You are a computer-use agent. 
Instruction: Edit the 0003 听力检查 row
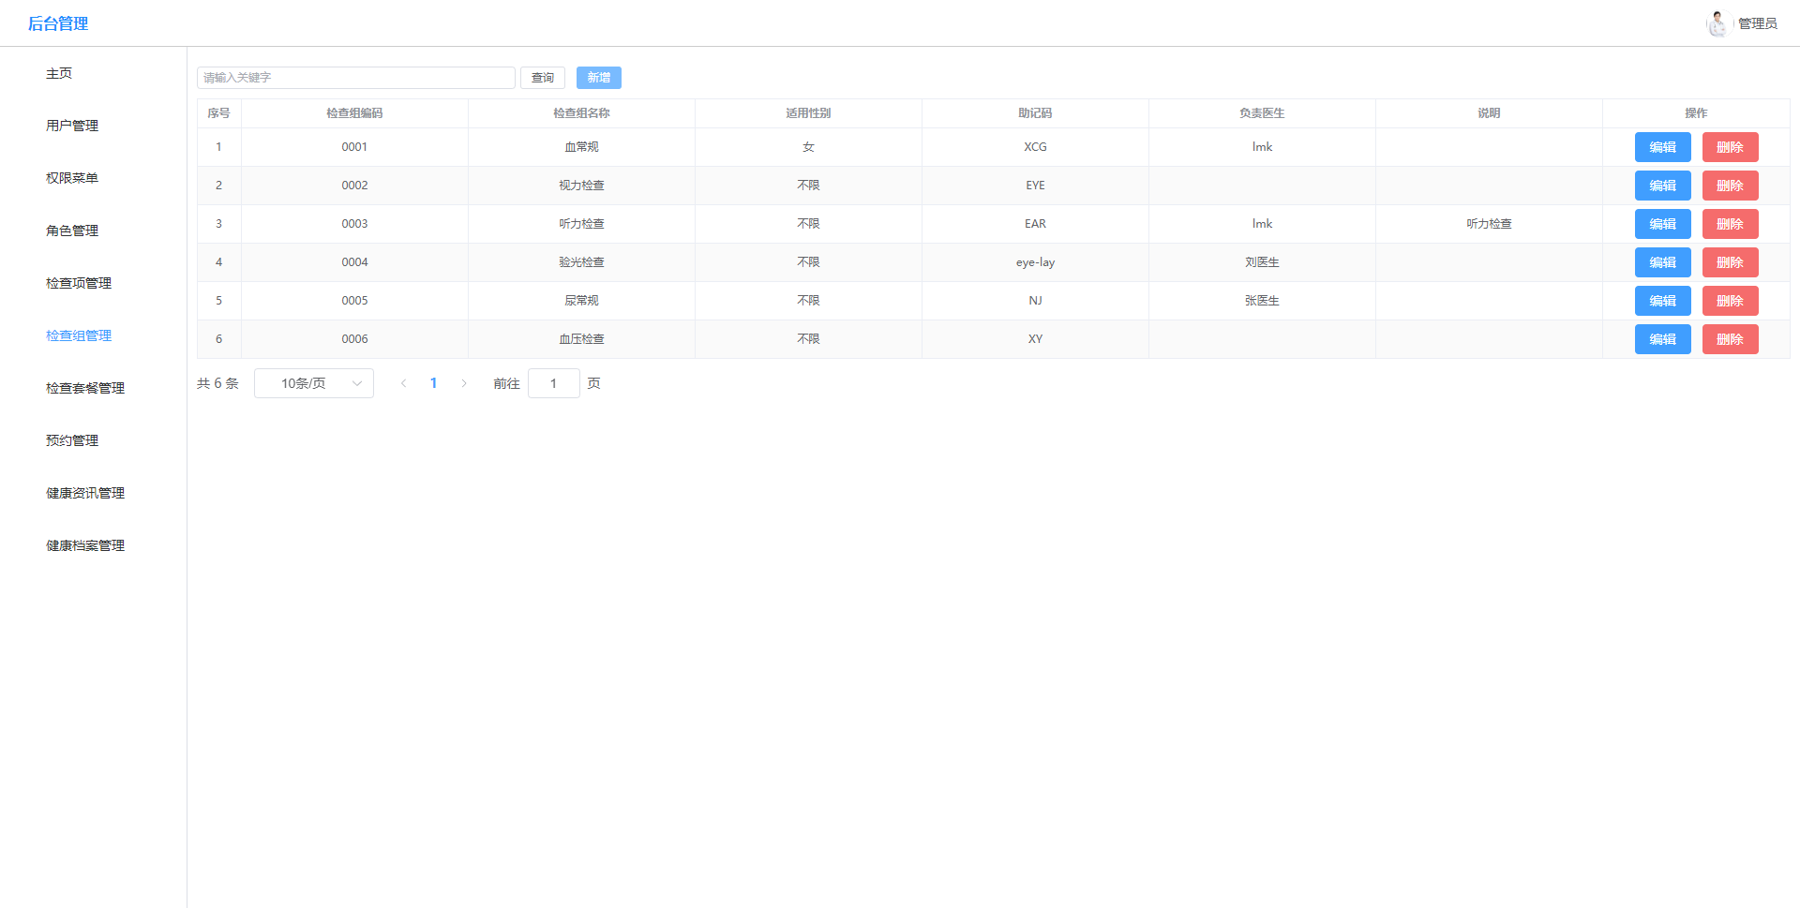pos(1663,224)
